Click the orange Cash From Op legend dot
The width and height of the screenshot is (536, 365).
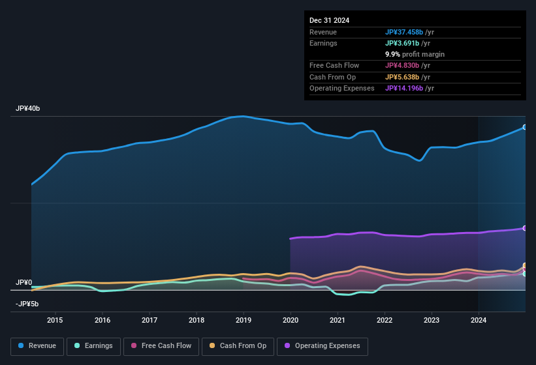(211, 346)
